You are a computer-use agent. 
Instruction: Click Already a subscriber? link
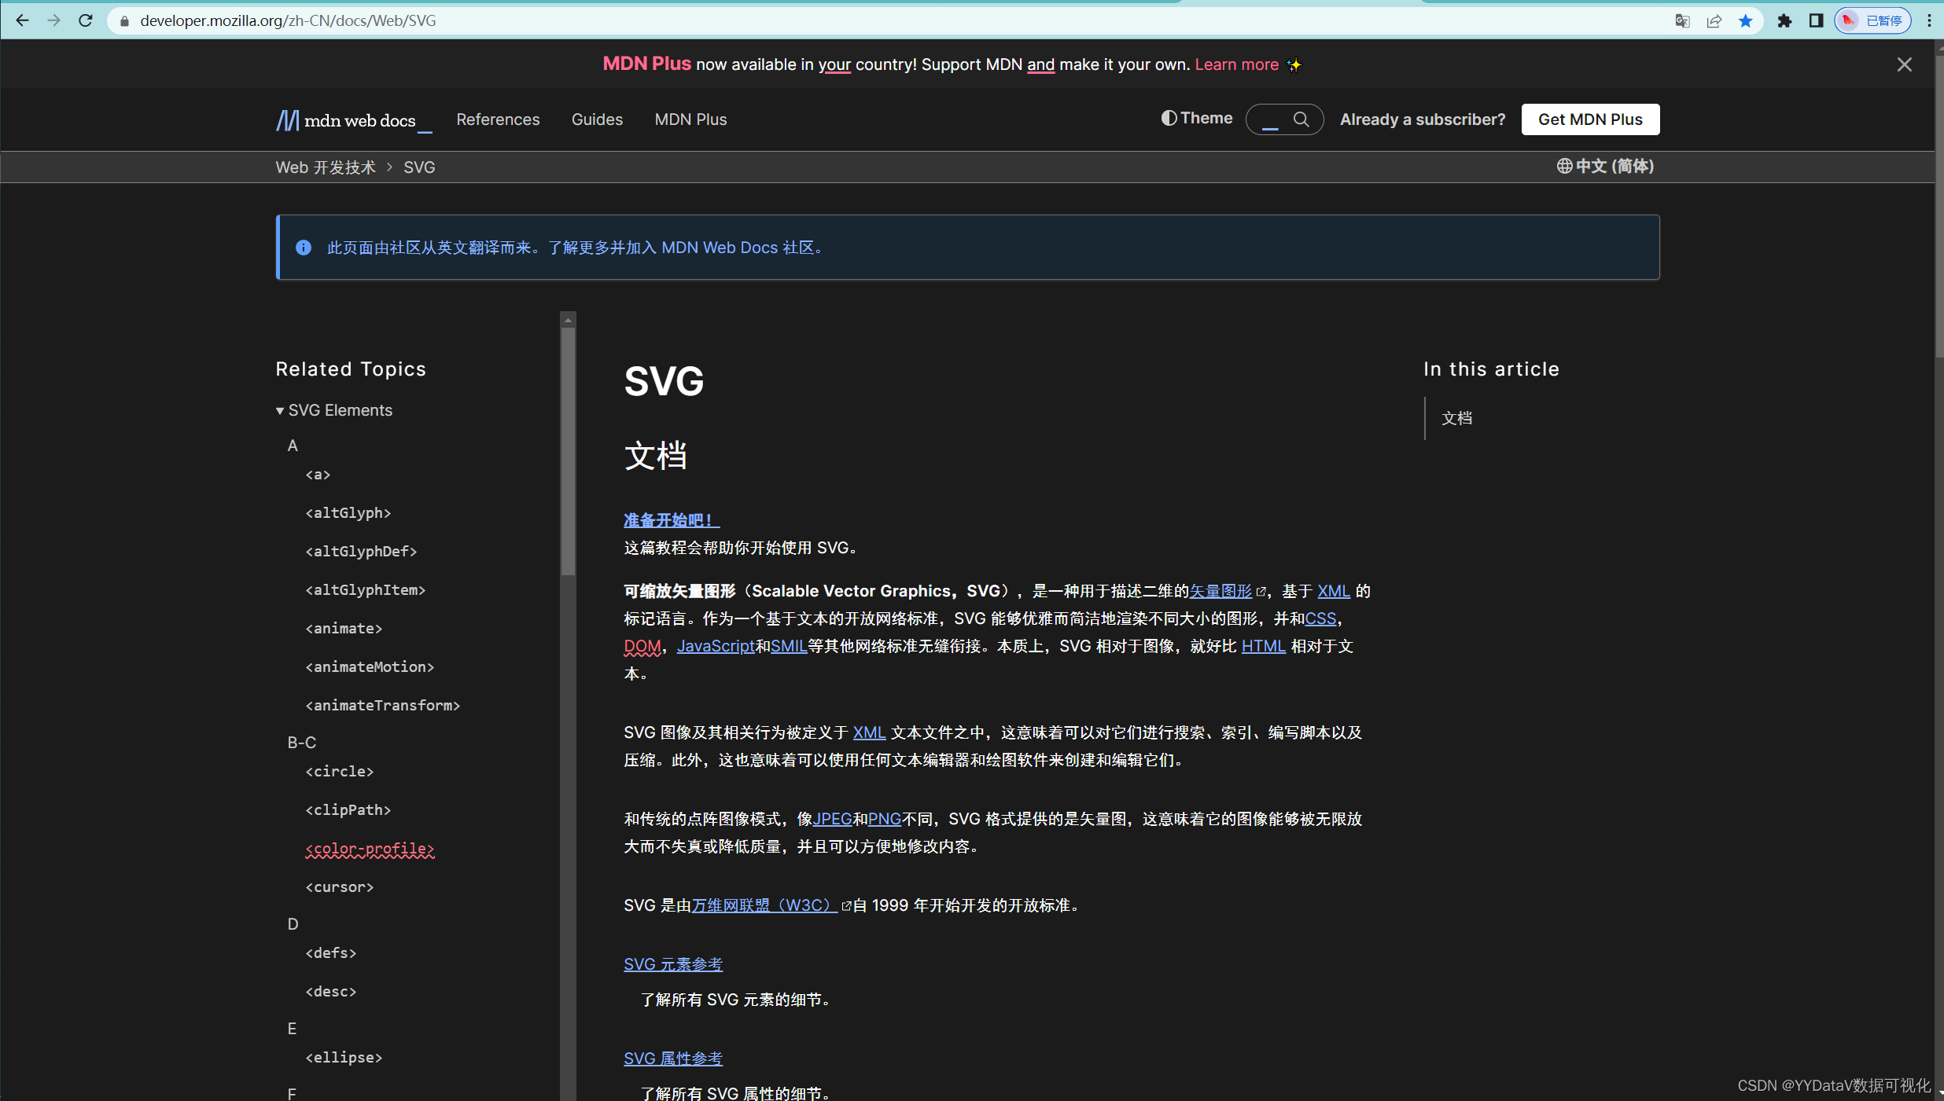1422,119
